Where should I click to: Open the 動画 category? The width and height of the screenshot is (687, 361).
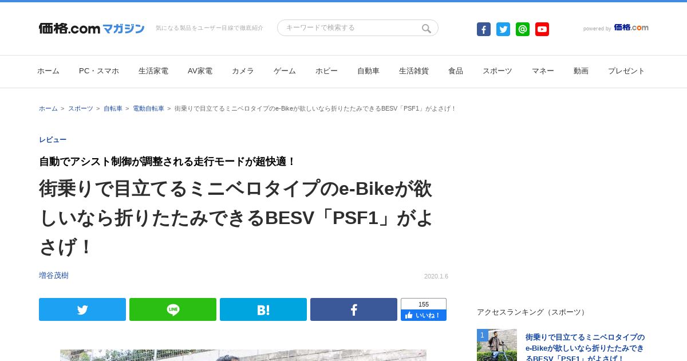[x=581, y=71]
